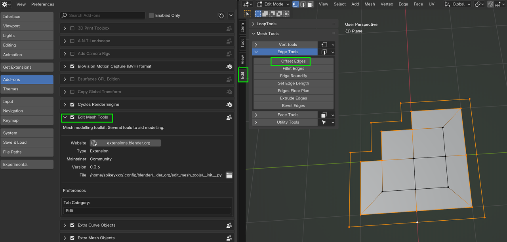Viewport: 507px width, 242px height.
Task: Uncheck the Edit Mesh Tools add-on
Action: [72, 117]
